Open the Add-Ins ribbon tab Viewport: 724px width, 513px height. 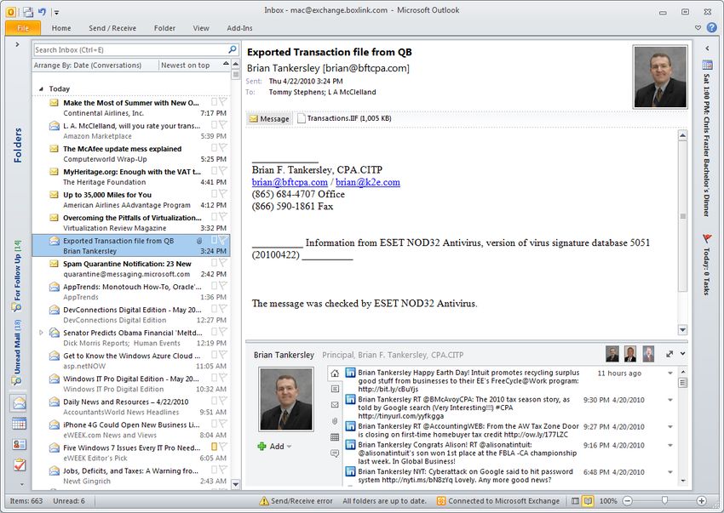point(239,28)
